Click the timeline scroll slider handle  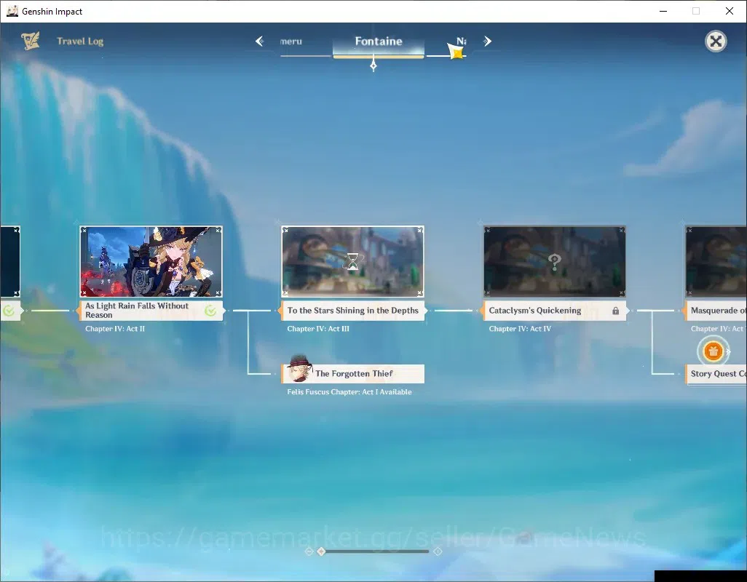pos(321,551)
